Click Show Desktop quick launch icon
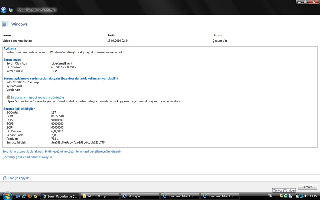The height and width of the screenshot is (200, 320). (18, 196)
